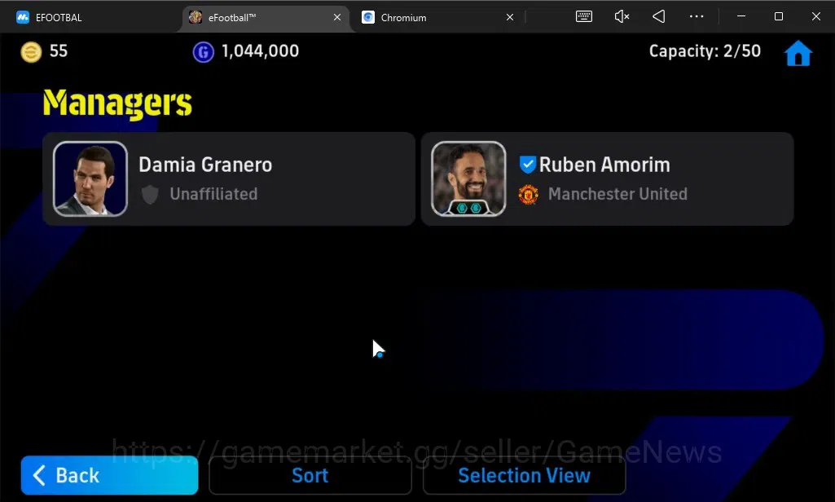Open the Sort options
The height and width of the screenshot is (502, 835).
tap(310, 475)
